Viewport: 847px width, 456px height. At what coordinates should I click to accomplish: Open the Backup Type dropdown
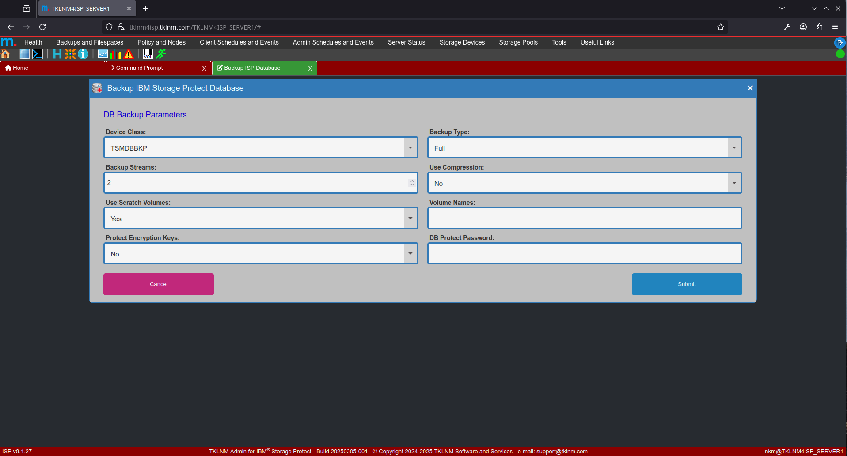pyautogui.click(x=734, y=148)
